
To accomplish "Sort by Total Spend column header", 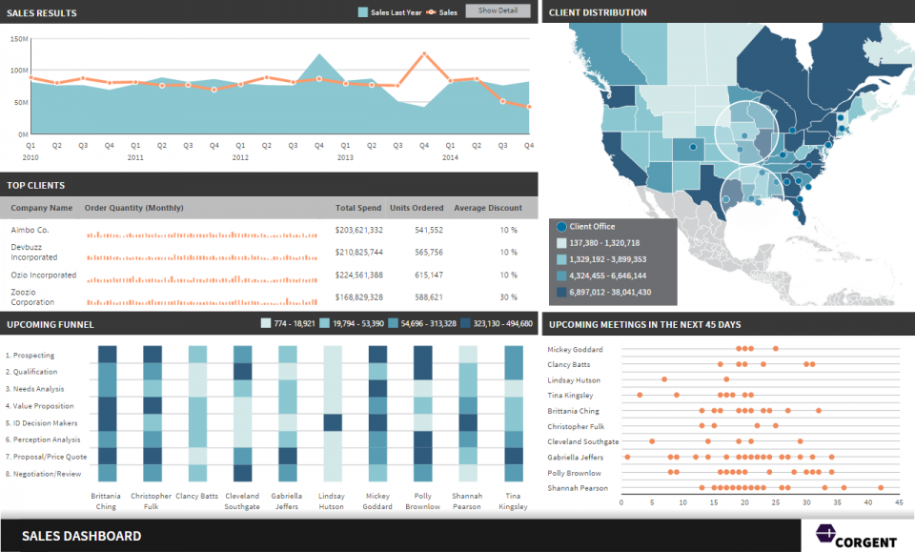I will 358,208.
